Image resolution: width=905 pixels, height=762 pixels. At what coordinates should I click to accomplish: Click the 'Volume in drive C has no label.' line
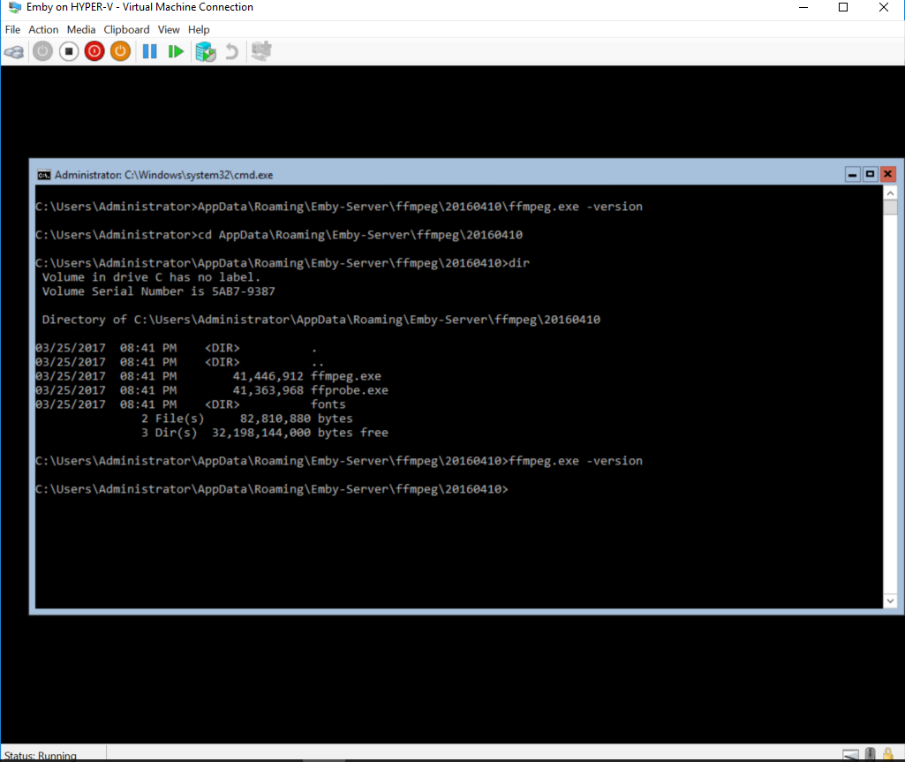click(151, 277)
